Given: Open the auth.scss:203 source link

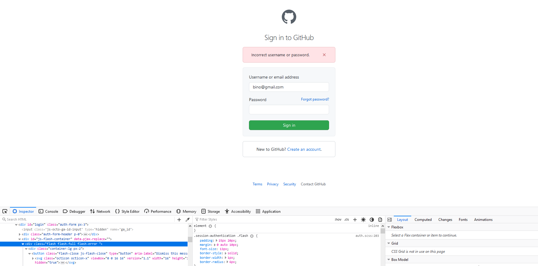Looking at the screenshot, I should 367,236.
